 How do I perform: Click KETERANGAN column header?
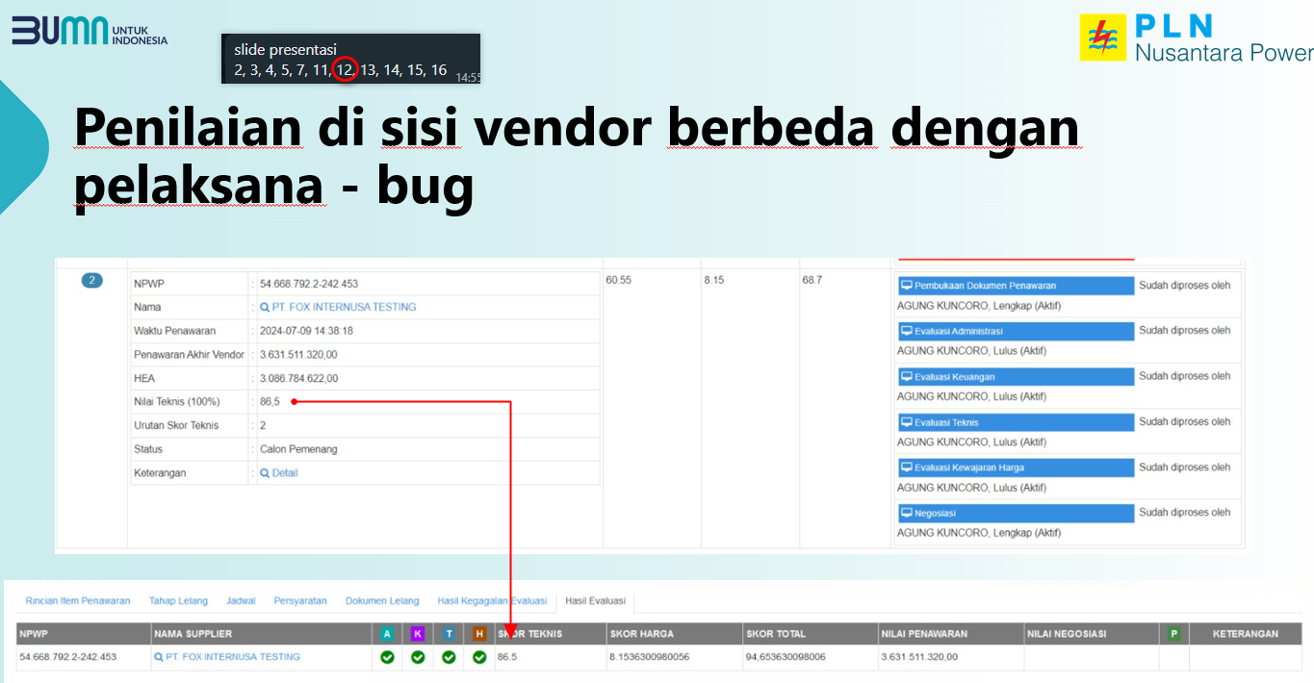1246,634
